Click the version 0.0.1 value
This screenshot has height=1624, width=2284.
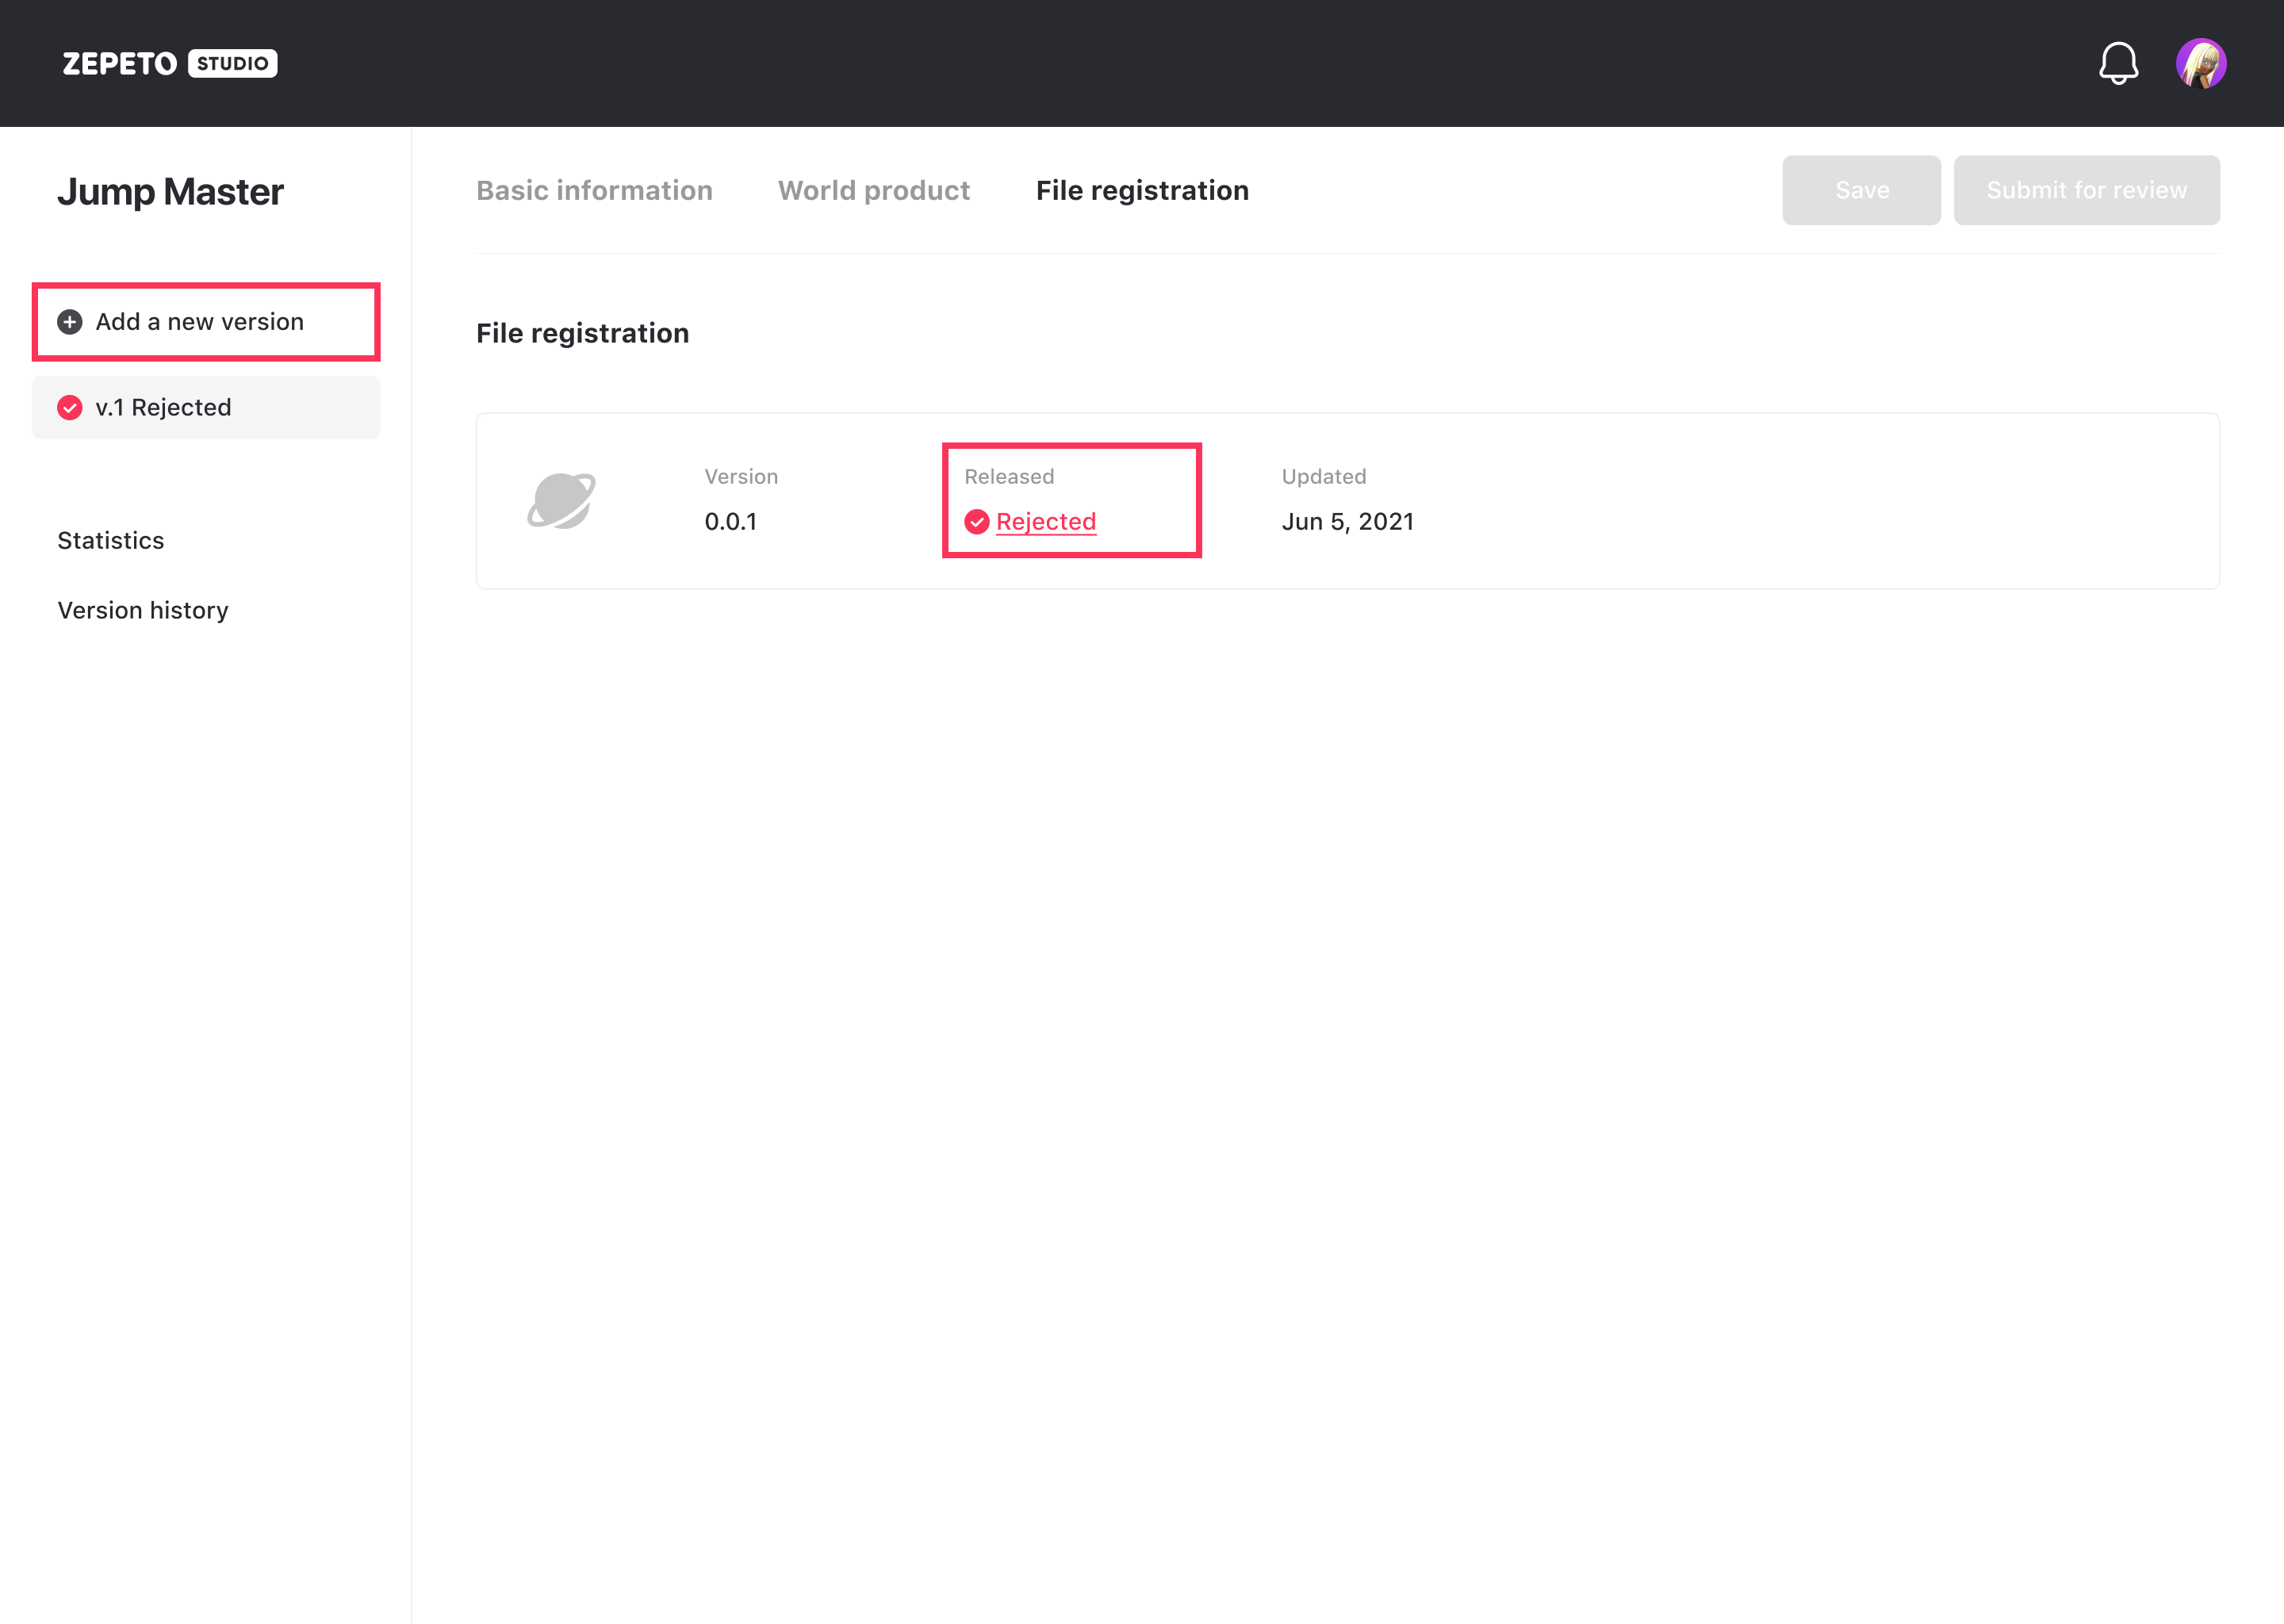(731, 522)
